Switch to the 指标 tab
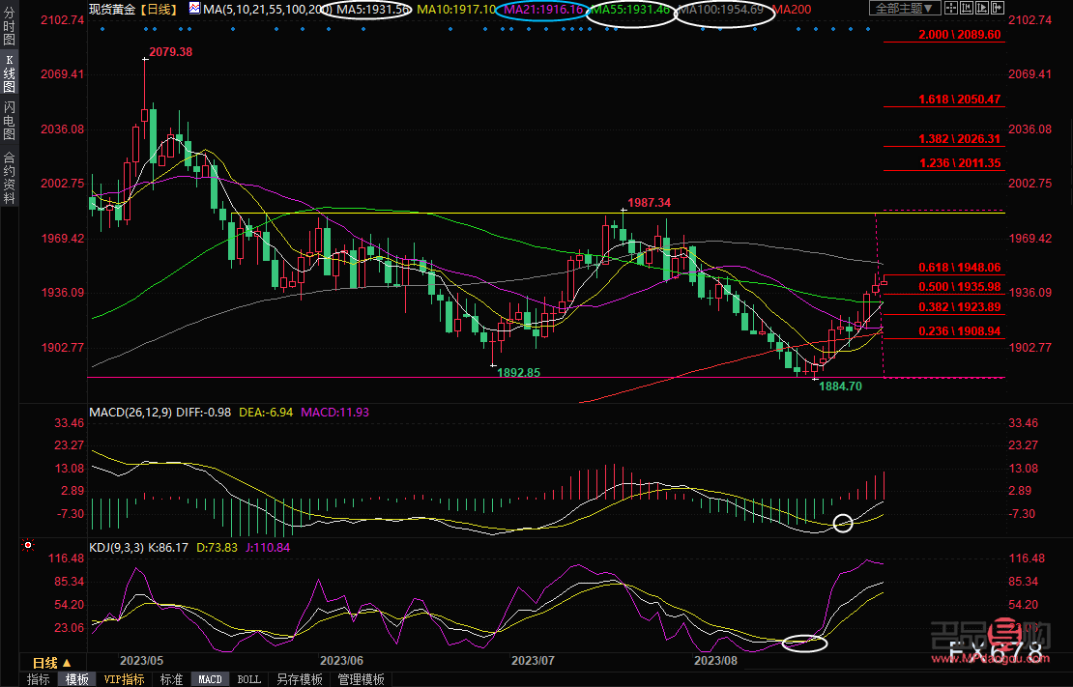Screen dimensions: 1073x687 [x=39, y=679]
